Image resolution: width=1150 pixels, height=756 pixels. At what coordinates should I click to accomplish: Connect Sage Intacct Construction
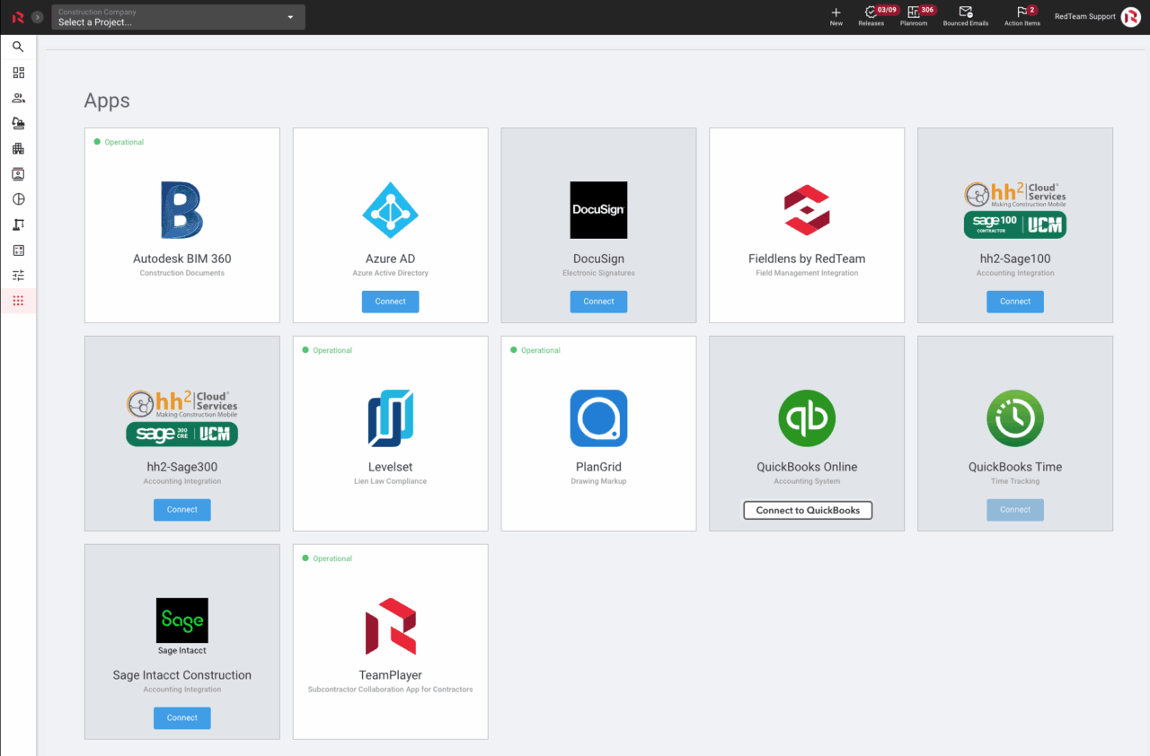182,718
